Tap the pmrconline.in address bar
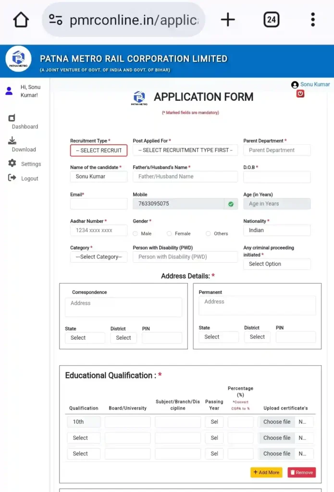The width and height of the screenshot is (334, 492). (x=124, y=20)
